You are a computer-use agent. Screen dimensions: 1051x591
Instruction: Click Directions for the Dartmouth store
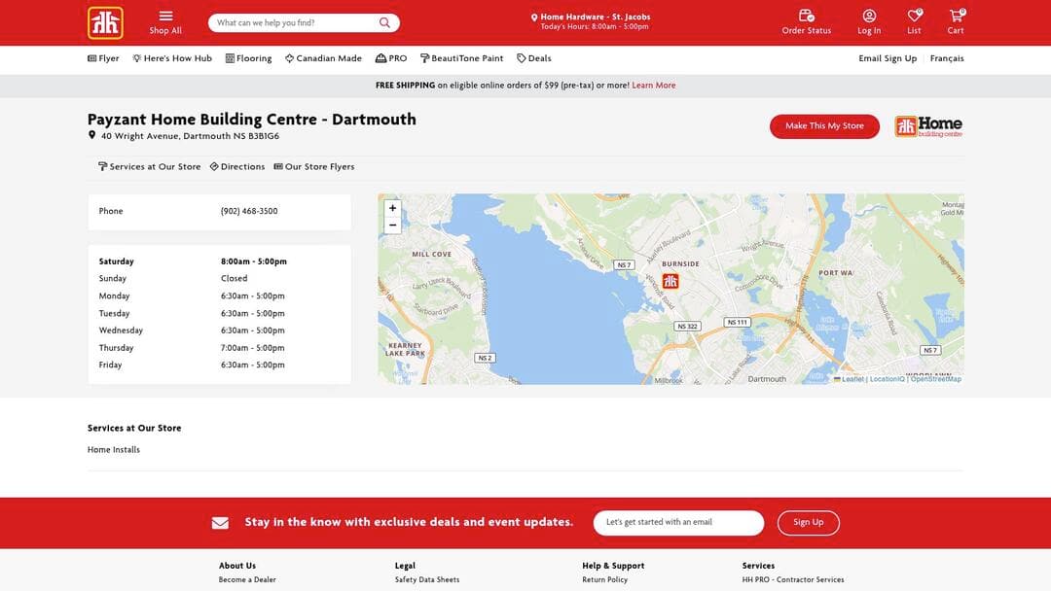(x=236, y=165)
